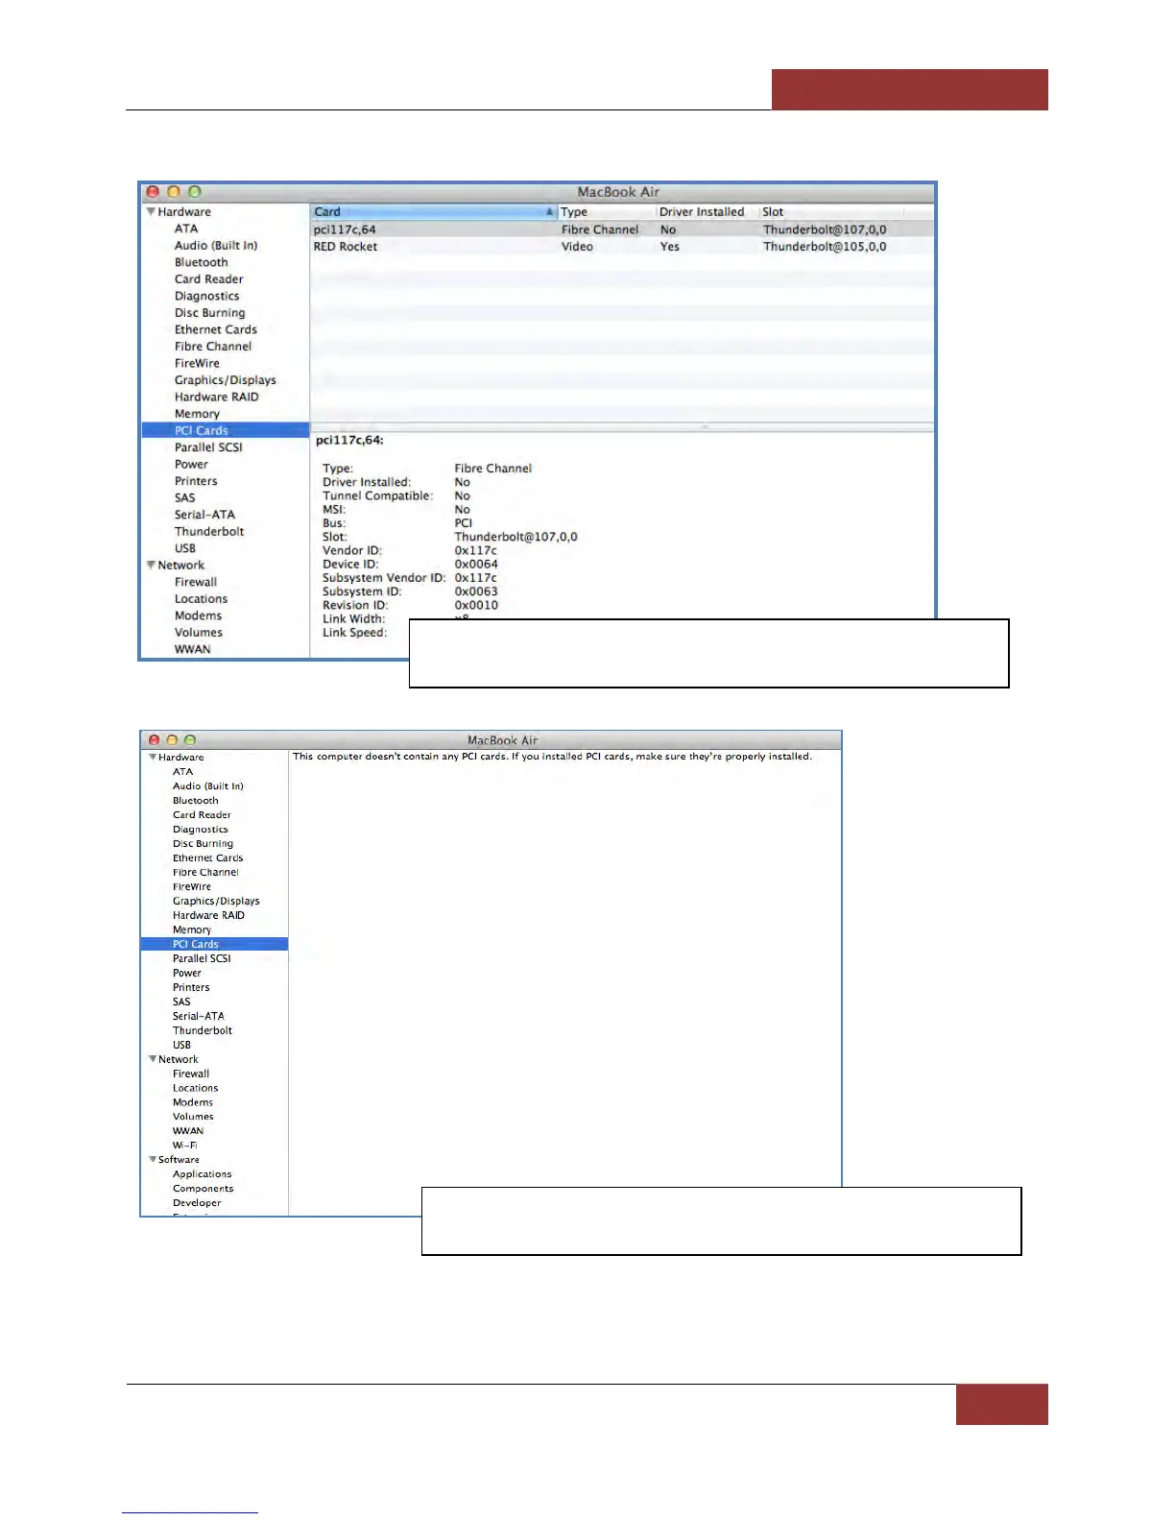Image resolution: width=1175 pixels, height=1521 pixels.
Task: Select Card Reader in window listing RED Rocket
Action: [x=209, y=279]
